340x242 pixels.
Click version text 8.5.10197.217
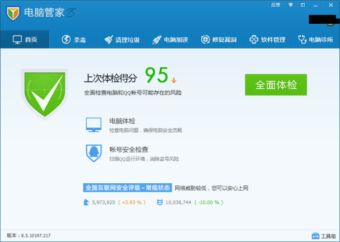[36, 236]
